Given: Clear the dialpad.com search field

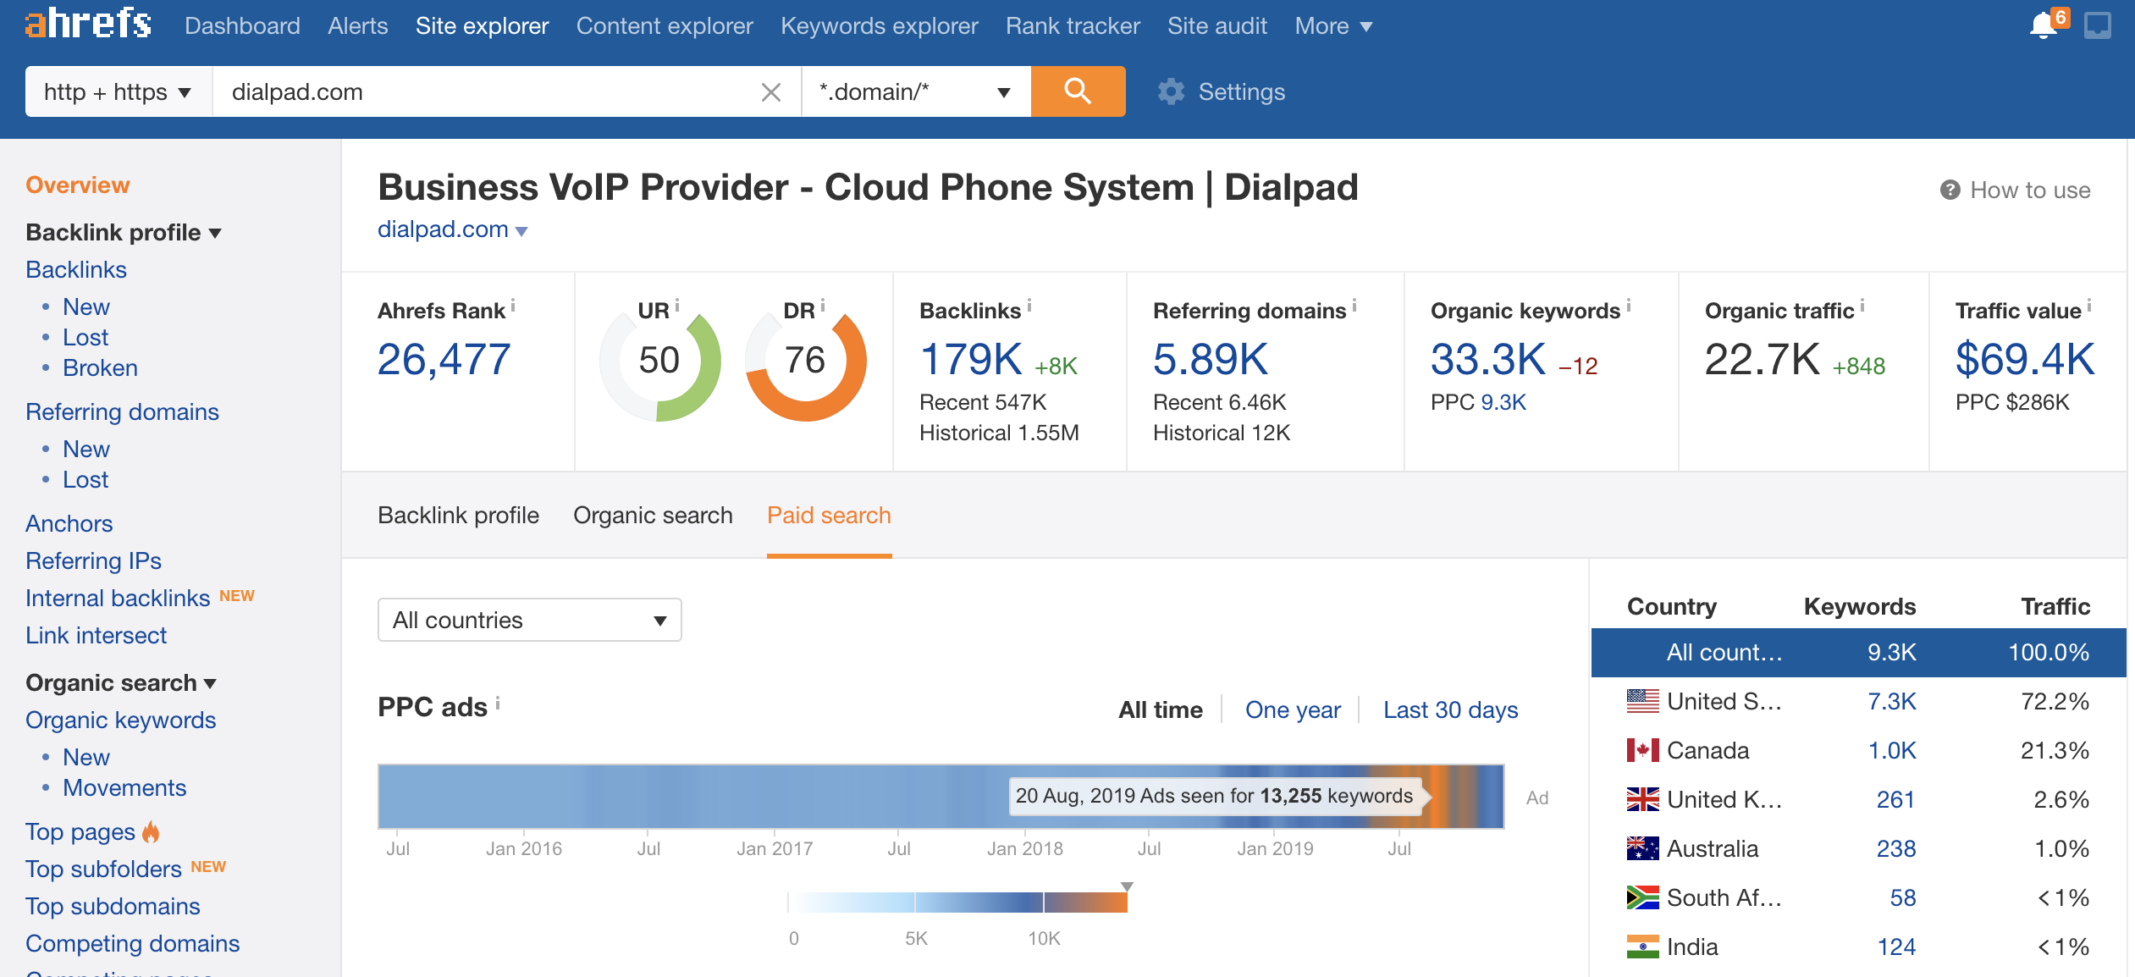Looking at the screenshot, I should [770, 91].
